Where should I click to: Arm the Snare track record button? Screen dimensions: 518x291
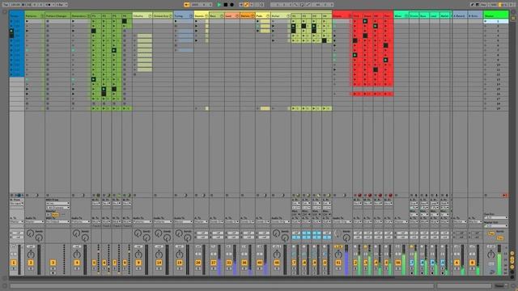tap(370, 195)
